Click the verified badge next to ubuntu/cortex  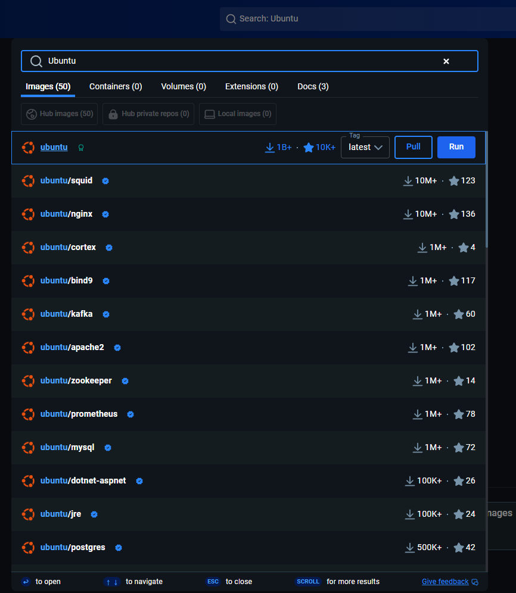(x=109, y=248)
